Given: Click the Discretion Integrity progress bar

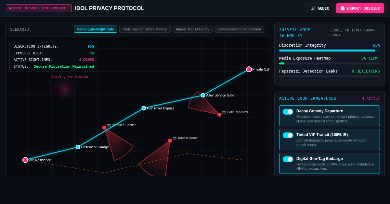Looking at the screenshot, I should (330, 51).
